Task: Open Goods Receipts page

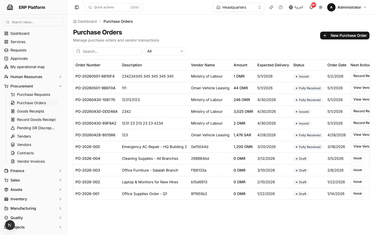Action: [33, 111]
